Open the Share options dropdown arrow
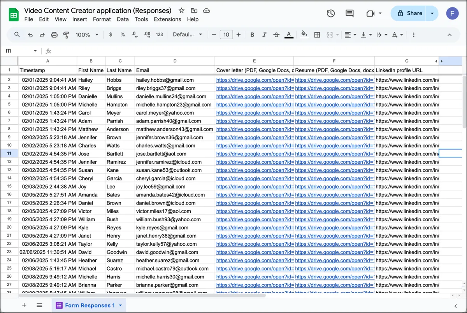 pyautogui.click(x=432, y=13)
